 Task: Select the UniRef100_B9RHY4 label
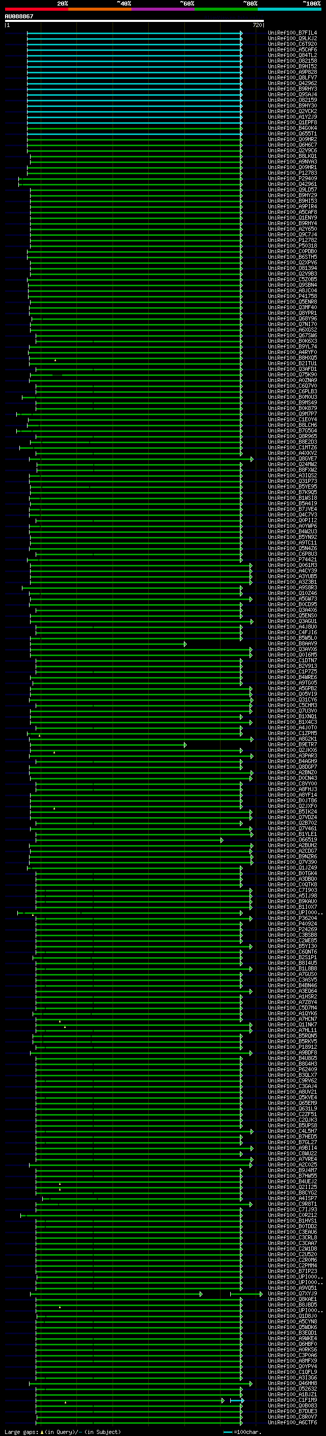pos(292,224)
